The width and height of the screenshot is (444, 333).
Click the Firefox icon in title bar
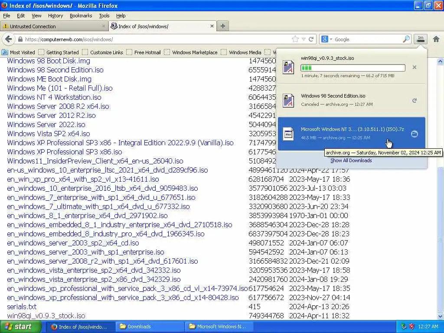pos(4,5)
